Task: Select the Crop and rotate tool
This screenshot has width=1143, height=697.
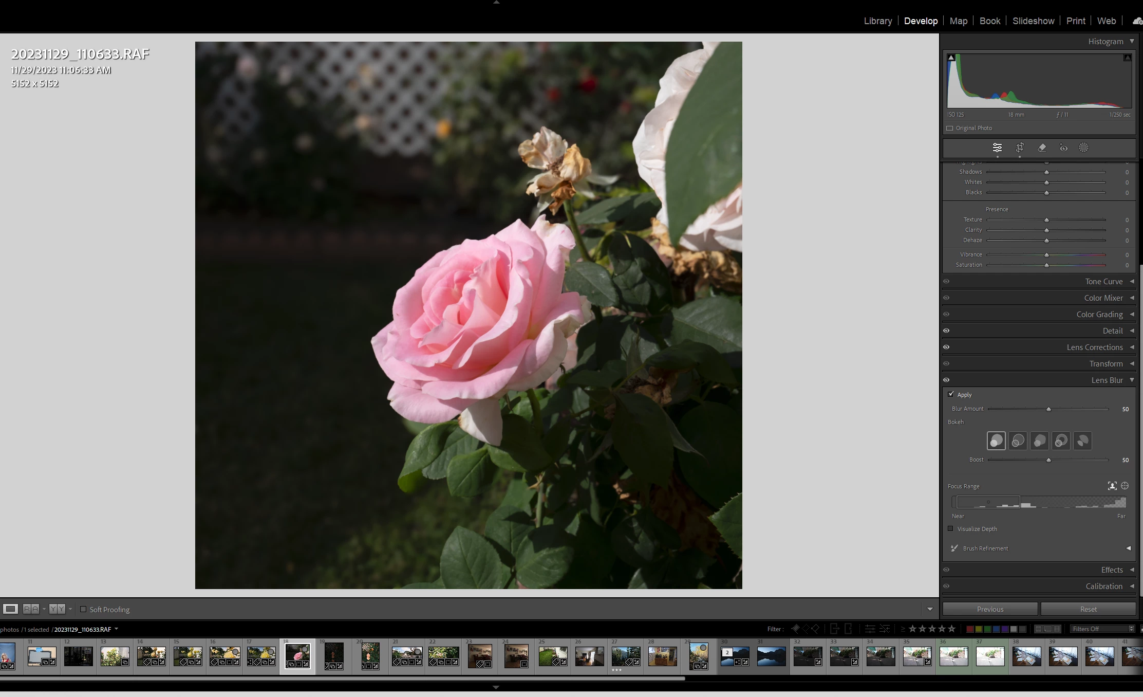Action: coord(1020,148)
